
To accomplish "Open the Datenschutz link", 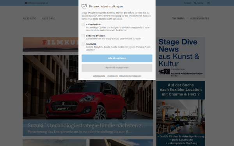I will [99, 76].
